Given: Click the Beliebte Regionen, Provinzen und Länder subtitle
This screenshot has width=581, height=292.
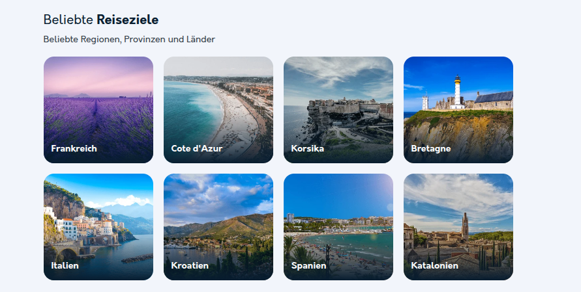Looking at the screenshot, I should click(129, 39).
